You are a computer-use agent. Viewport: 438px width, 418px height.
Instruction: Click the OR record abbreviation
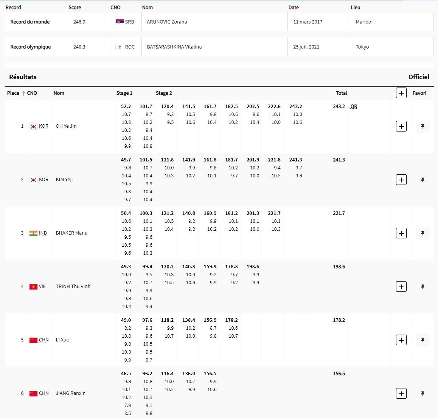(x=354, y=106)
